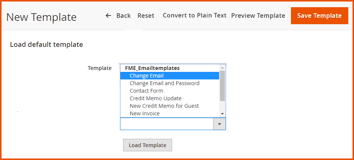The image size is (354, 160).
Task: Click the dropdown arrow below the template list
Action: [219, 124]
